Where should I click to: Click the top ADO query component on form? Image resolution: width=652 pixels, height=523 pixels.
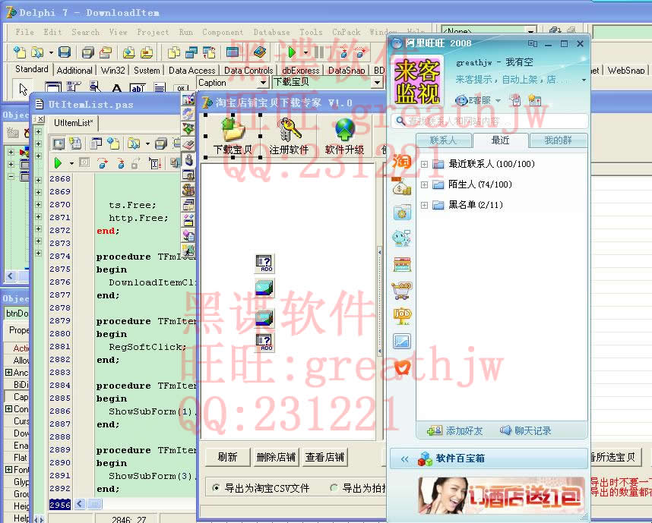pyautogui.click(x=264, y=263)
